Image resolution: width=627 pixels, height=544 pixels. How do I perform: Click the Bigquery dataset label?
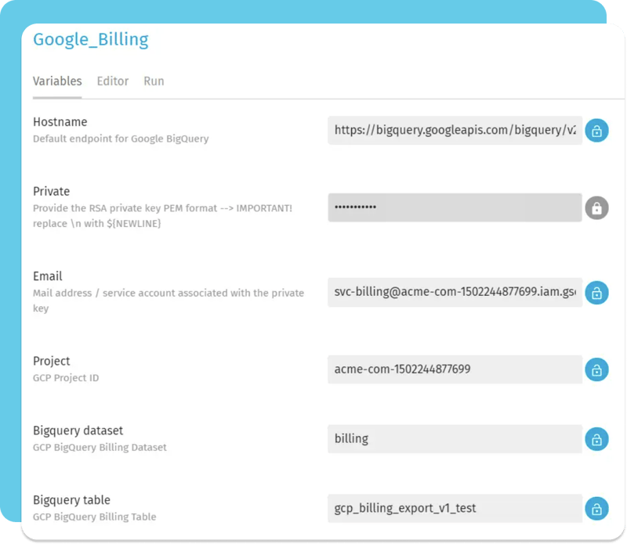click(x=78, y=431)
